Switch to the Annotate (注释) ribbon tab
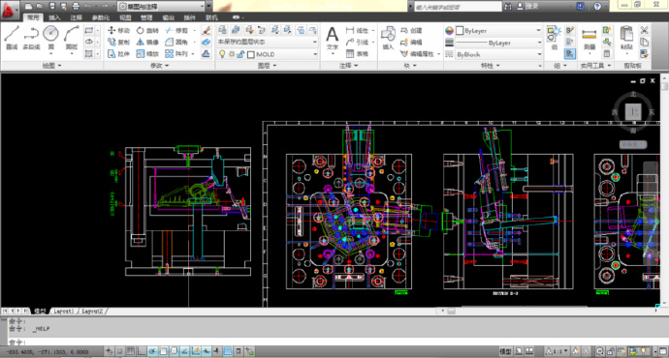The width and height of the screenshot is (669, 358). (x=76, y=17)
